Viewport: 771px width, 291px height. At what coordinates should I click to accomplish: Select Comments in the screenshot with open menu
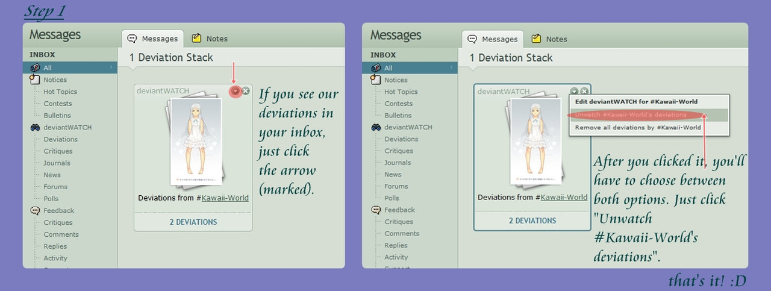pos(402,234)
